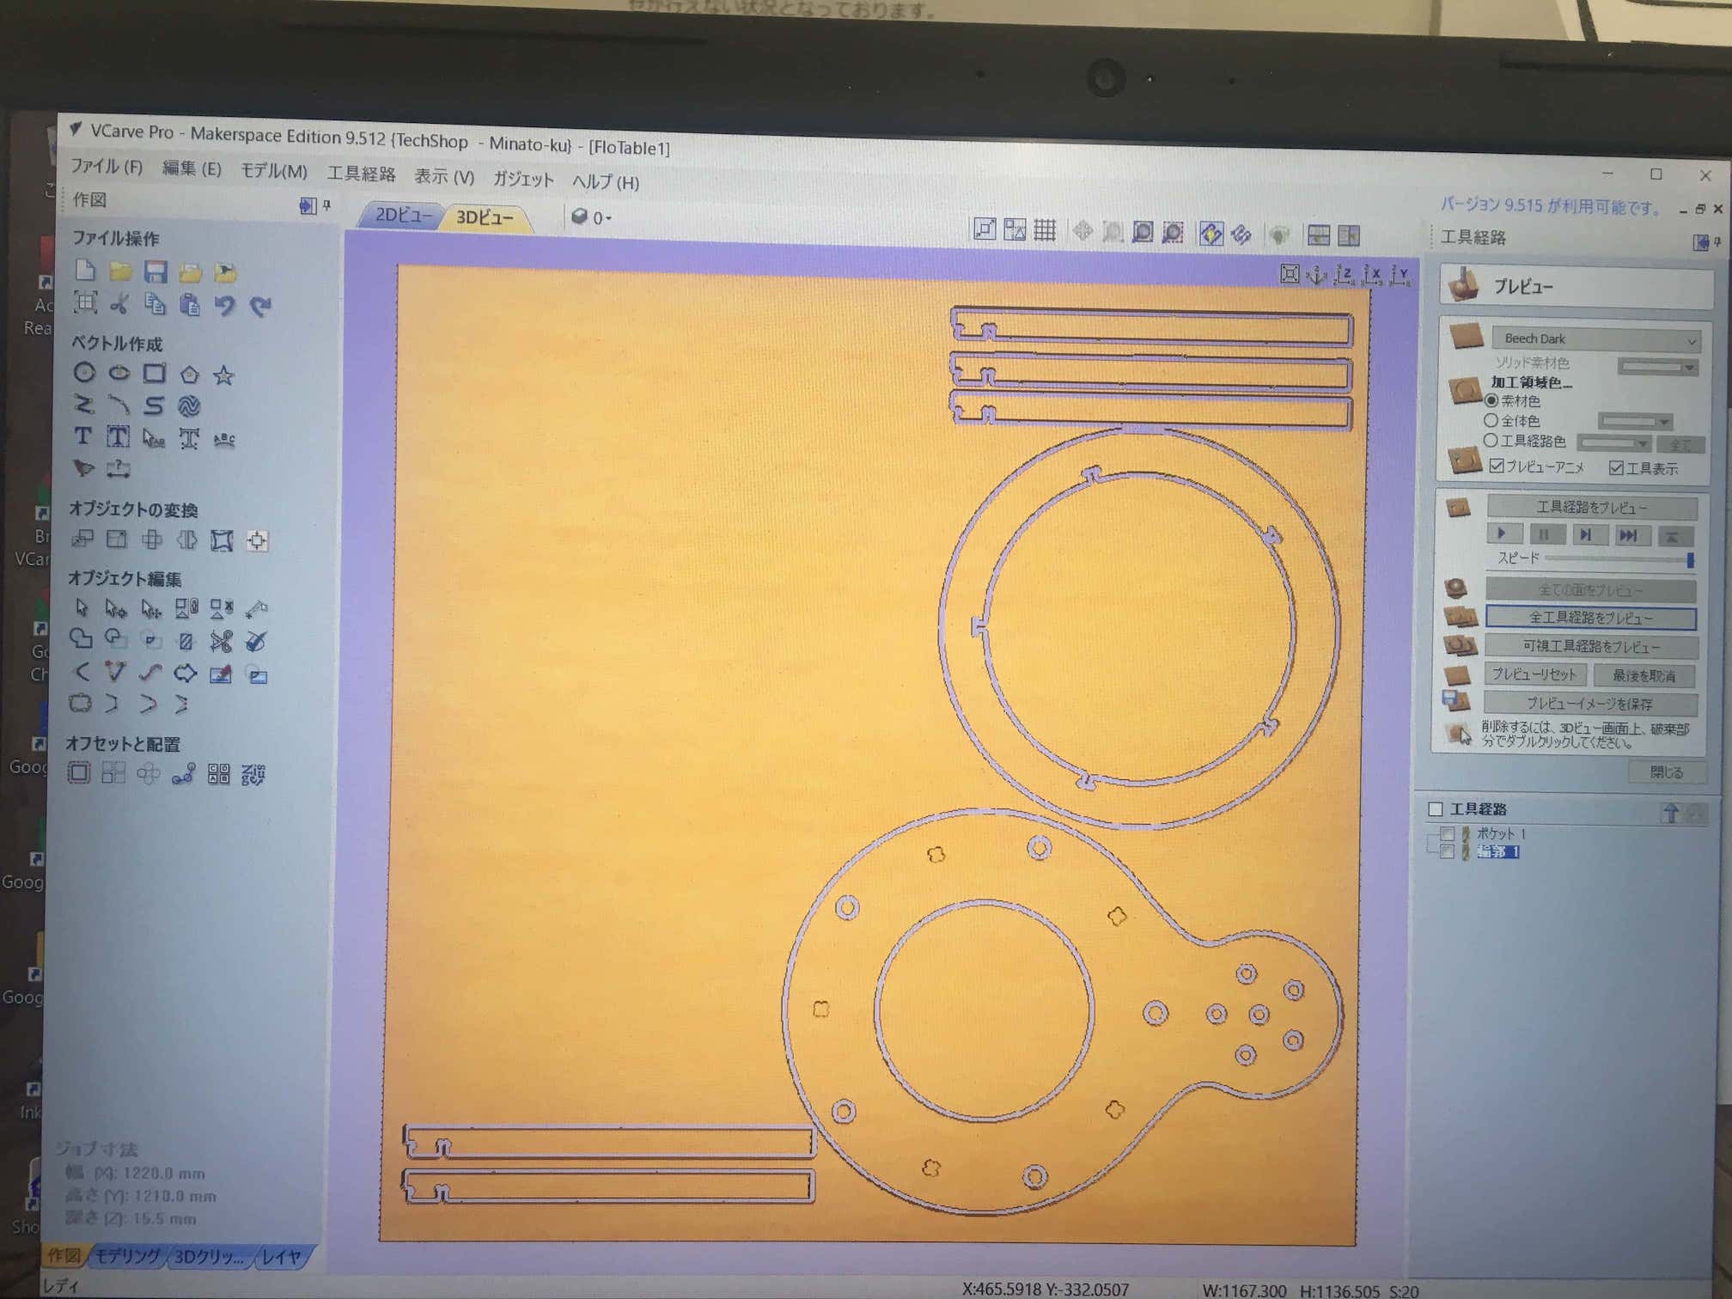Click the Create New File icon
Image resolution: width=1732 pixels, height=1299 pixels.
click(85, 271)
